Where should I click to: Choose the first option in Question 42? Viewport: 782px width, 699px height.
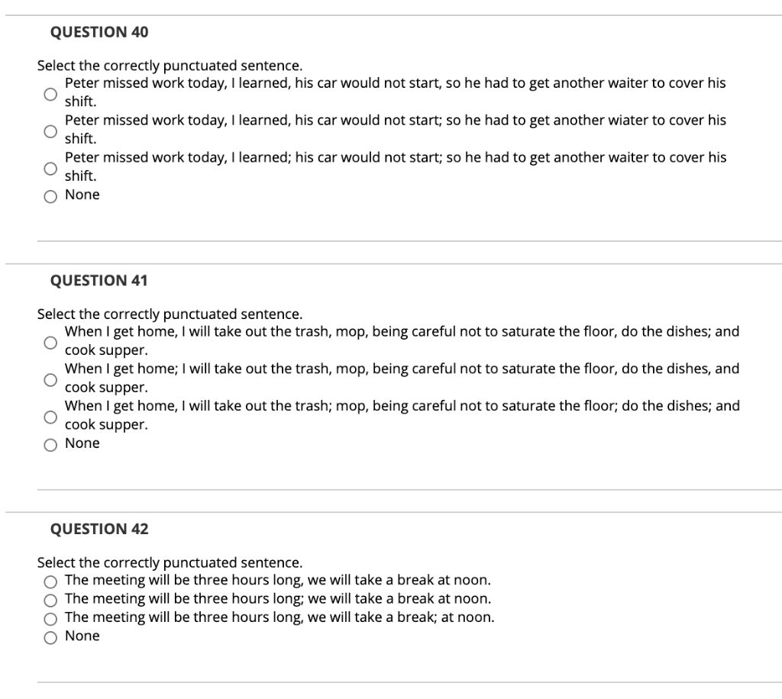(50, 581)
